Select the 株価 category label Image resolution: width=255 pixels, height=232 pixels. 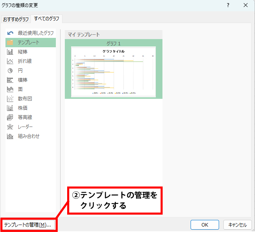(23, 108)
